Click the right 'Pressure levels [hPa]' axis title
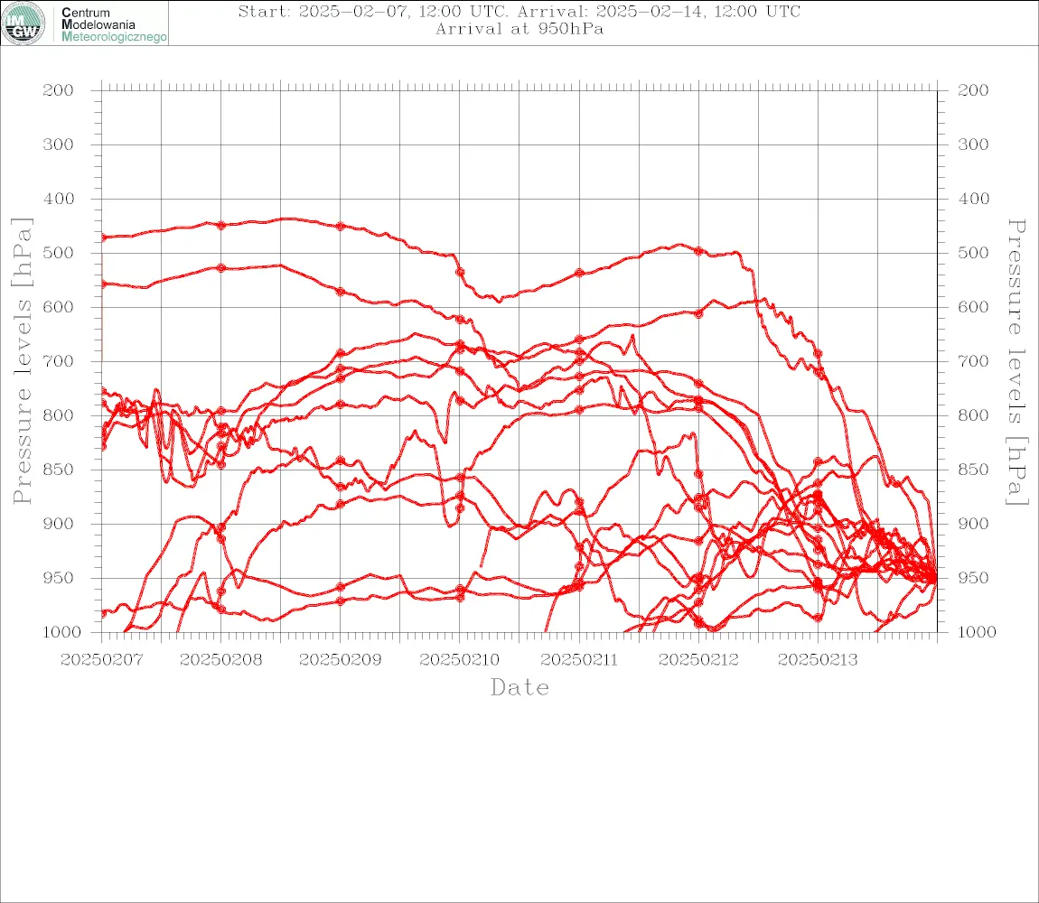 (1016, 362)
